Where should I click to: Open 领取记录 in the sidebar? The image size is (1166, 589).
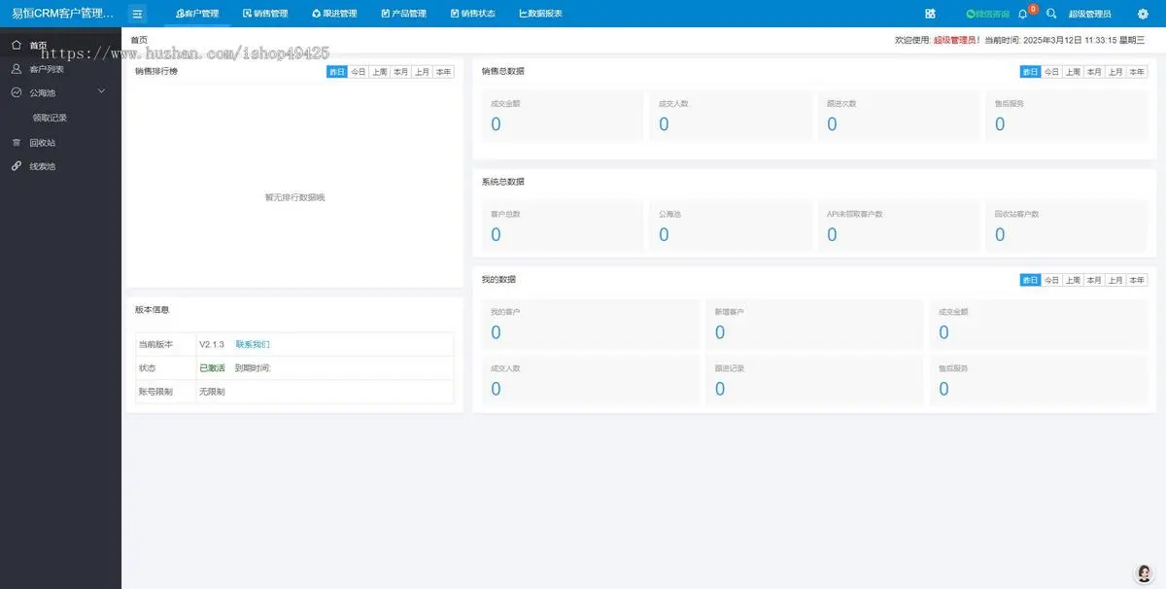(50, 118)
